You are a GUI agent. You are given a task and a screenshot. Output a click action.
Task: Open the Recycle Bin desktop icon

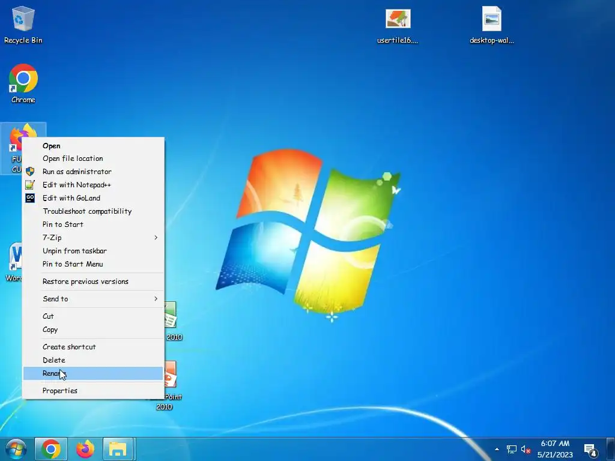pos(23,25)
